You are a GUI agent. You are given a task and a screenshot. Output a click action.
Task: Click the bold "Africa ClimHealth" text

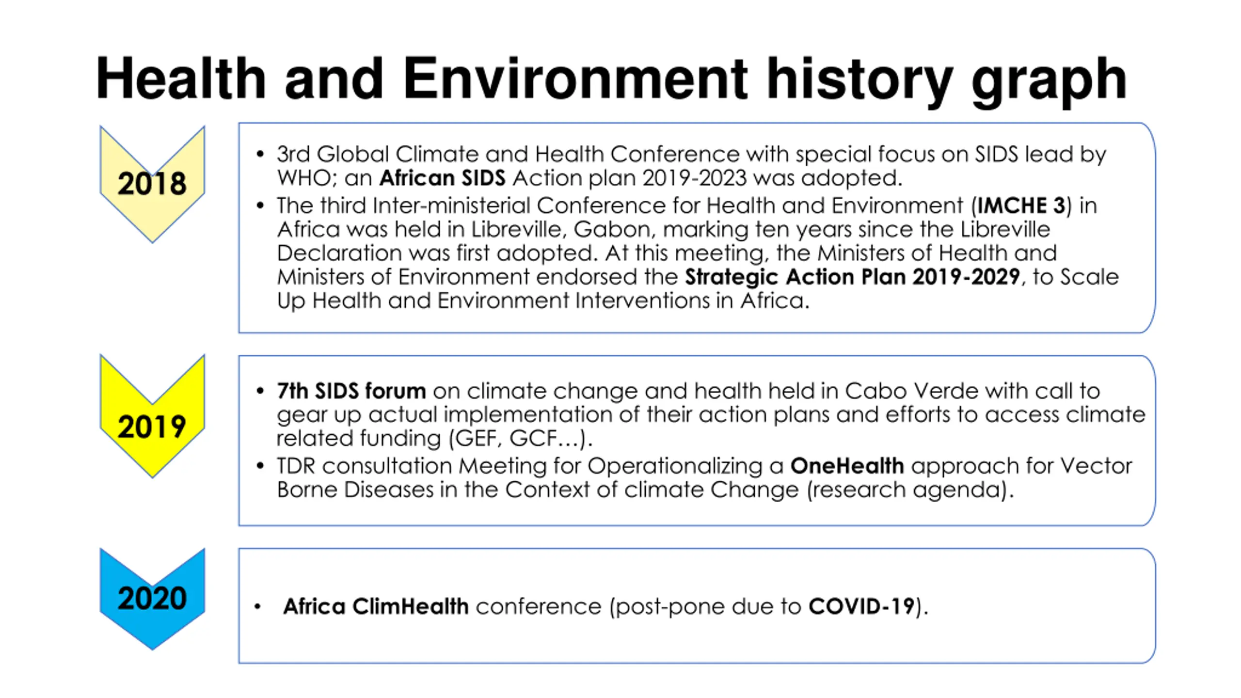click(376, 606)
